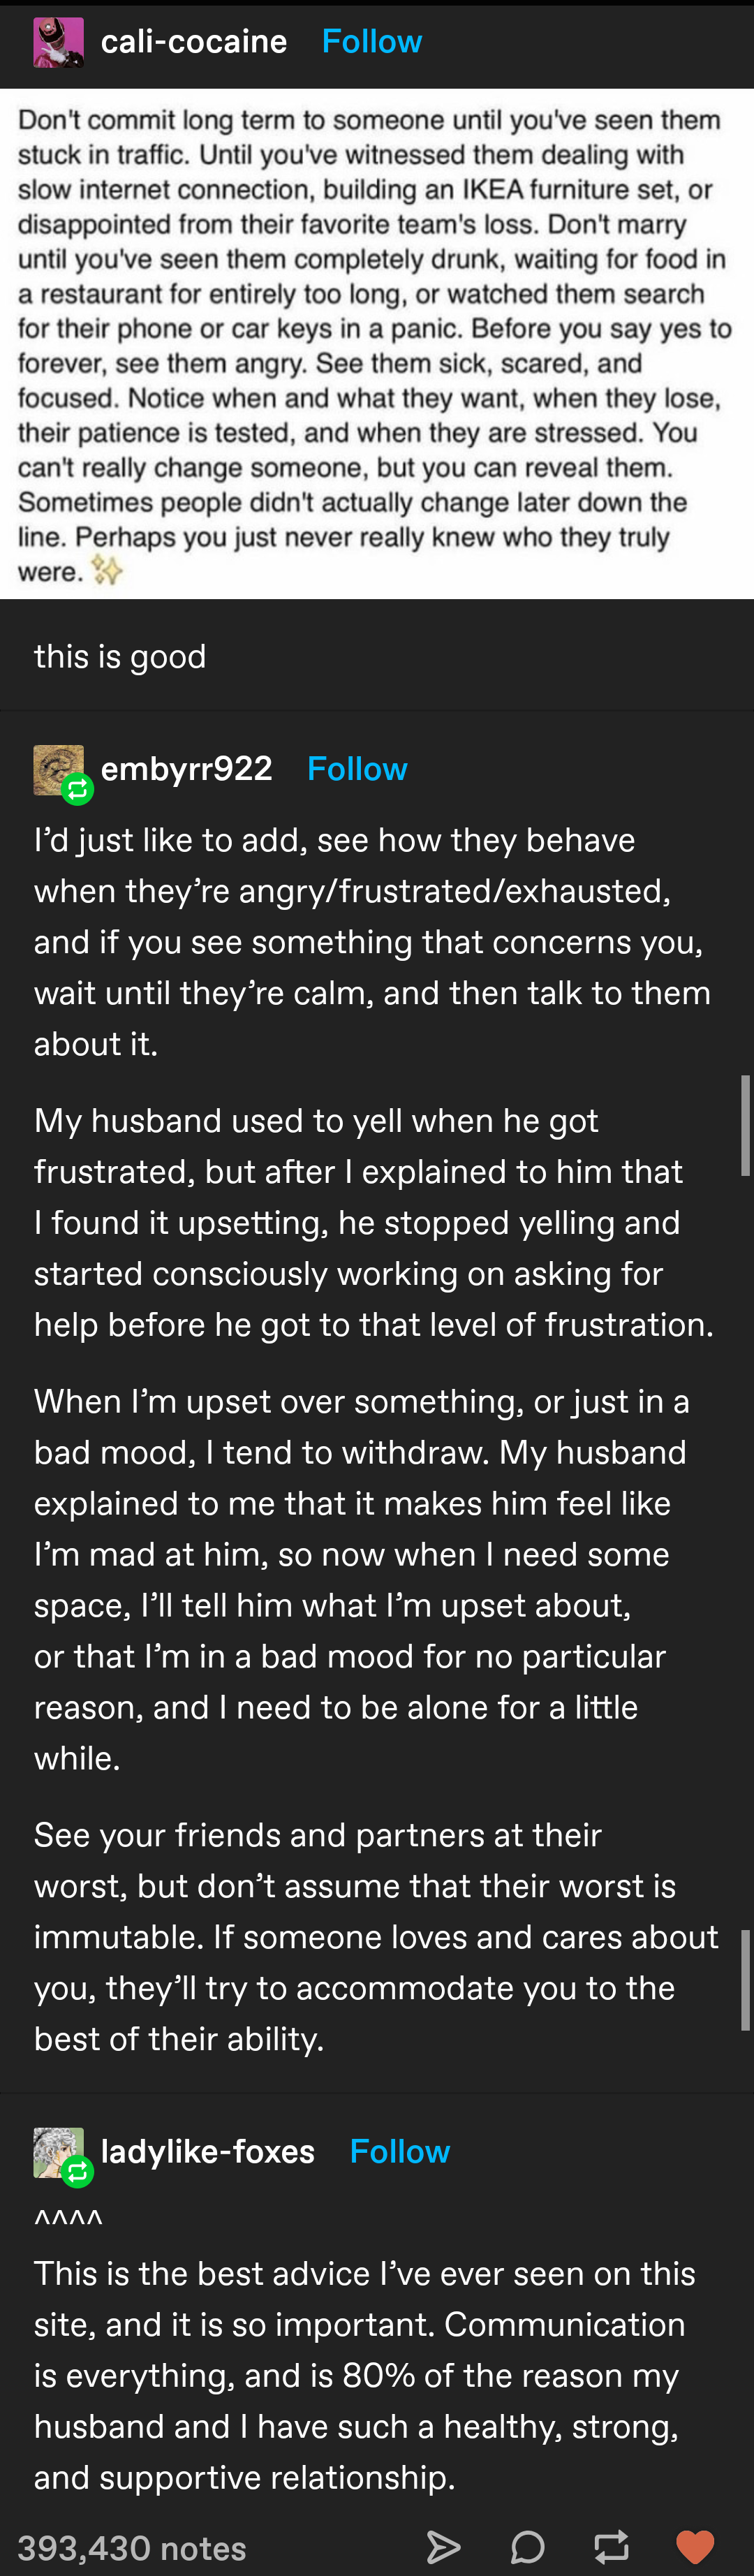Click the upper scrollbar handle

pos(745,1125)
